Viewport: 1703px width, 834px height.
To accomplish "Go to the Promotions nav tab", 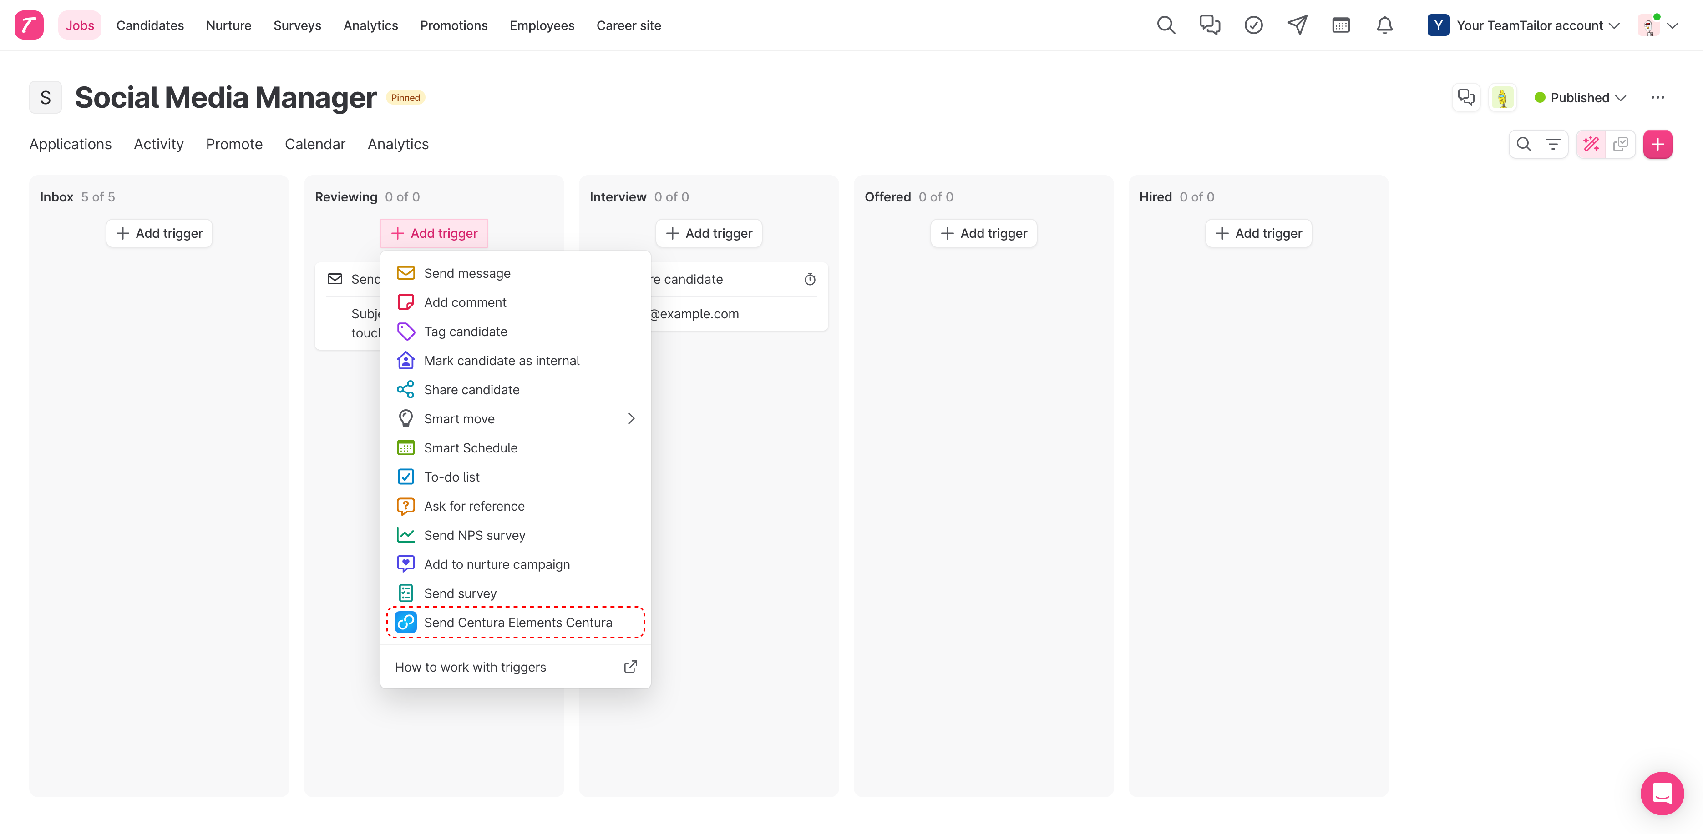I will tap(454, 25).
